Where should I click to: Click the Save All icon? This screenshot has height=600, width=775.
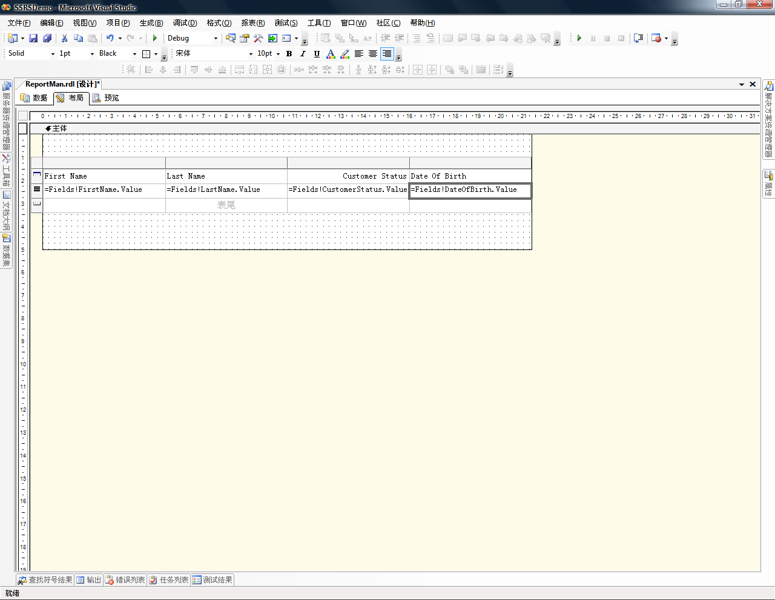[x=47, y=38]
